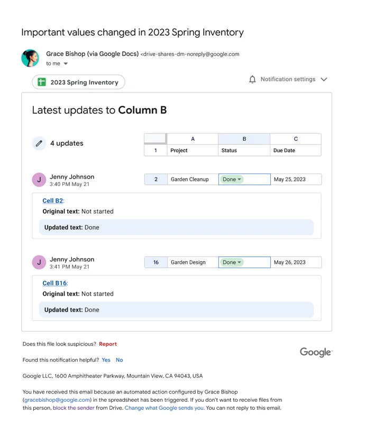This screenshot has width=392, height=423.
Task: Expand the Notification settings chevron
Action: click(324, 79)
